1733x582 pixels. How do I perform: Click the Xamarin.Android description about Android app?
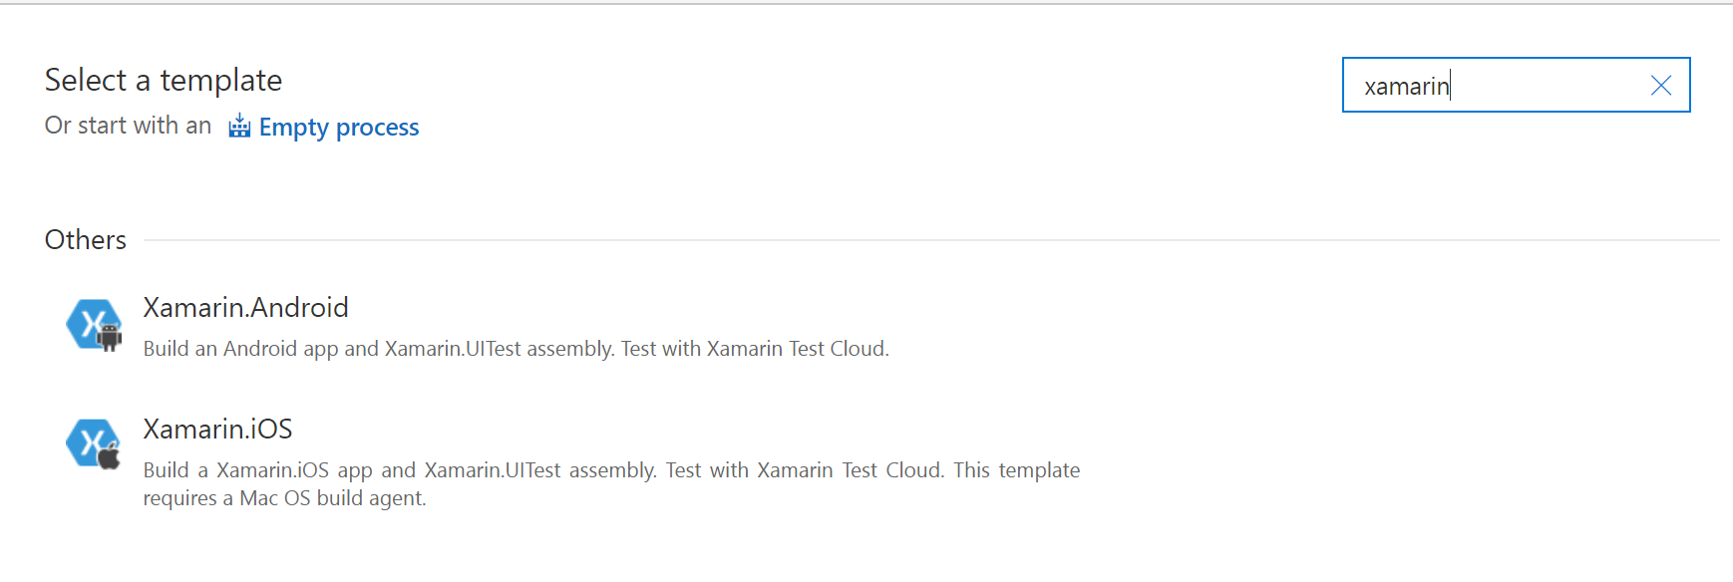516,349
